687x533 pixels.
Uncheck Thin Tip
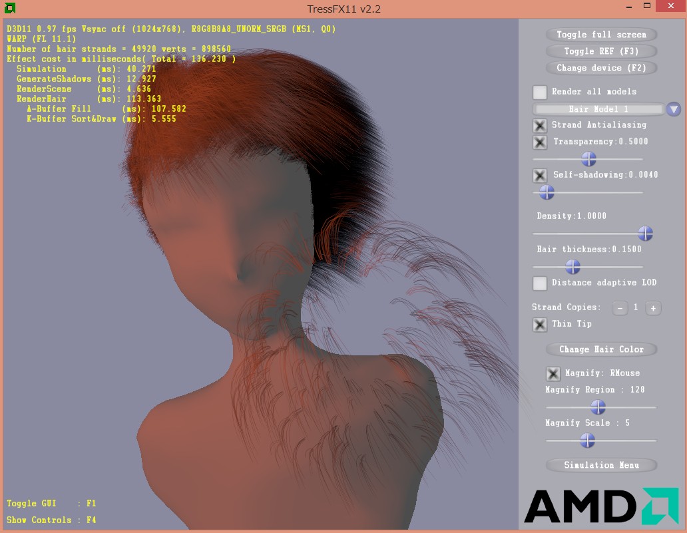click(540, 325)
